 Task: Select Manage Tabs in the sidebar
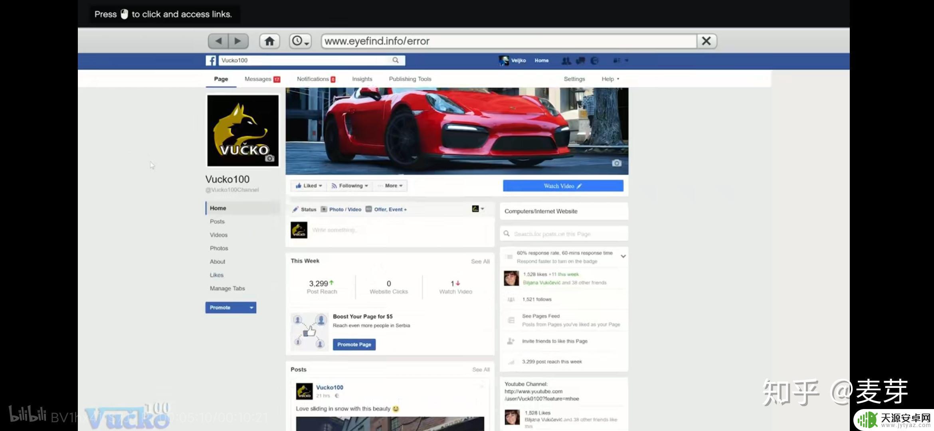228,289
